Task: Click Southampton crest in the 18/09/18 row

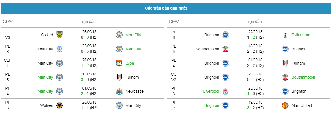Action: 225,49
